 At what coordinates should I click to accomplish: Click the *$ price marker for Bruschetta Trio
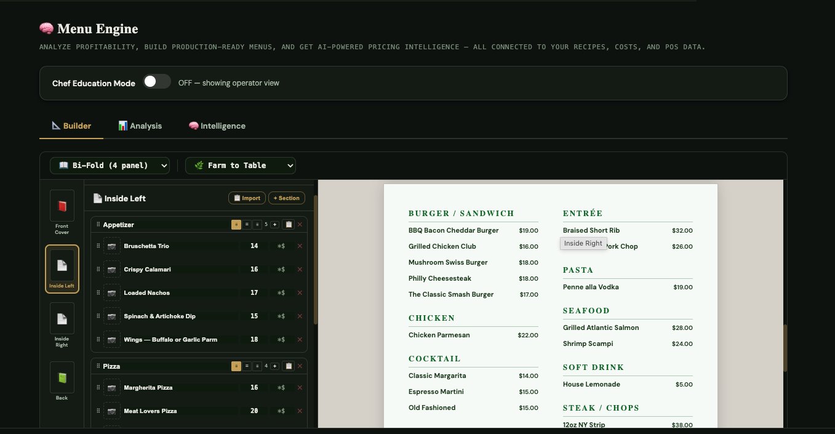pos(281,246)
